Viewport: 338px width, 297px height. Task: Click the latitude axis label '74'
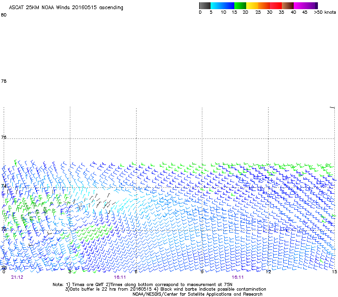(4, 186)
